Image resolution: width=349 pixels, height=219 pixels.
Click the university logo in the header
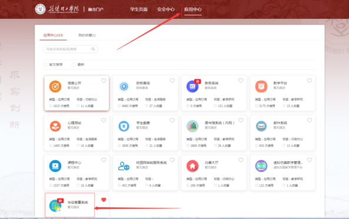click(40, 9)
